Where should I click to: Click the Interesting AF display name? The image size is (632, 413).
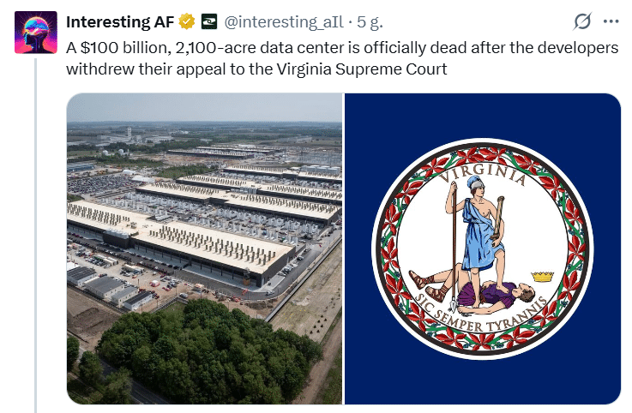[120, 21]
